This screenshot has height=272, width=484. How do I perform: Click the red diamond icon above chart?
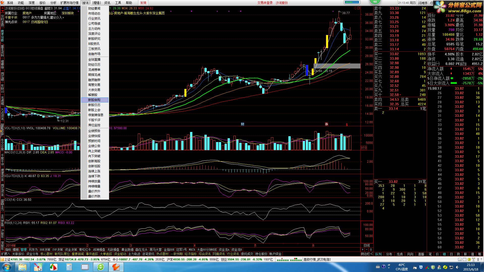click(x=355, y=8)
